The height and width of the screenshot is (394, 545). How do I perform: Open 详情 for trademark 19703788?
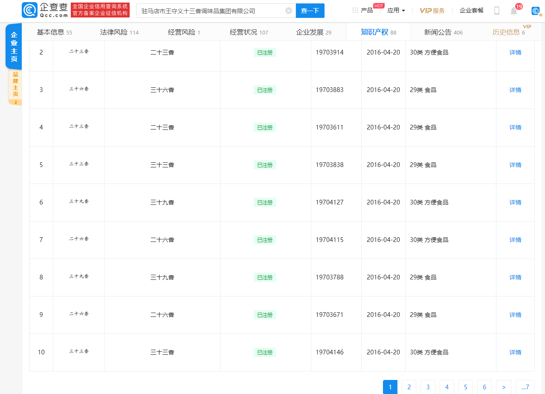pos(515,277)
